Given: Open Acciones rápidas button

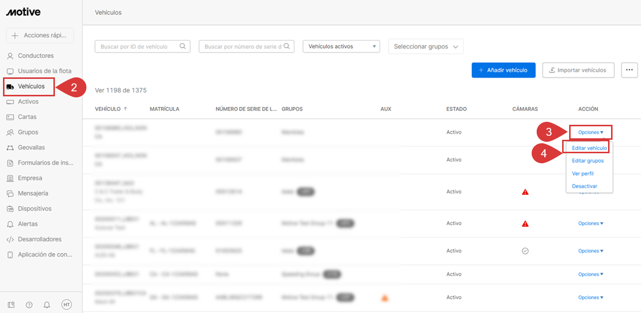Looking at the screenshot, I should pos(40,35).
